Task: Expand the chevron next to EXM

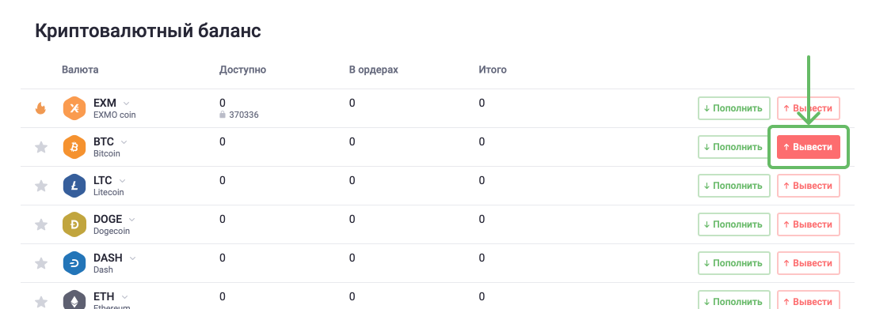Action: pos(126,104)
